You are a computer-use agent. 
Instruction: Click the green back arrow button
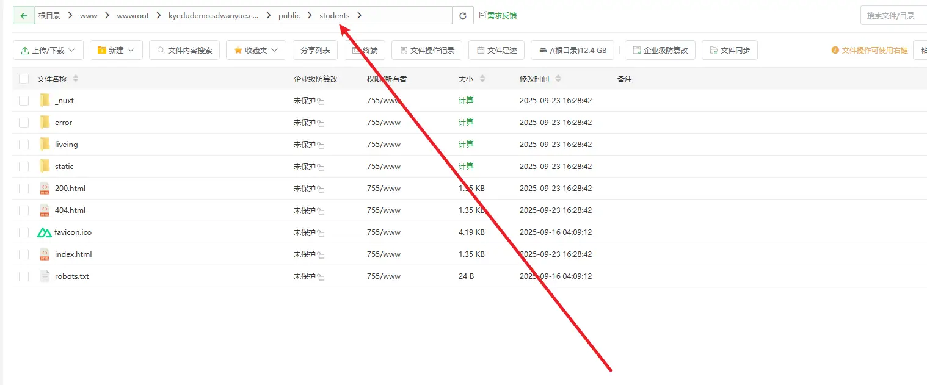point(24,16)
